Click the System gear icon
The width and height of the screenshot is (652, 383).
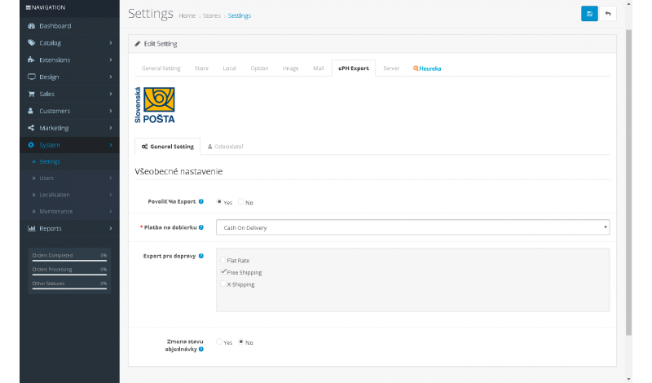[x=31, y=145]
